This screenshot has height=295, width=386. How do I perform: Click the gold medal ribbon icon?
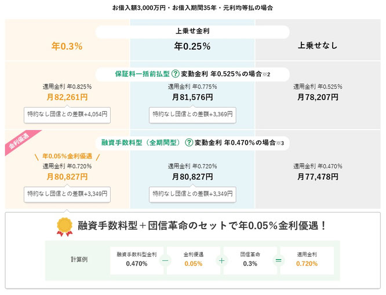[64, 227]
